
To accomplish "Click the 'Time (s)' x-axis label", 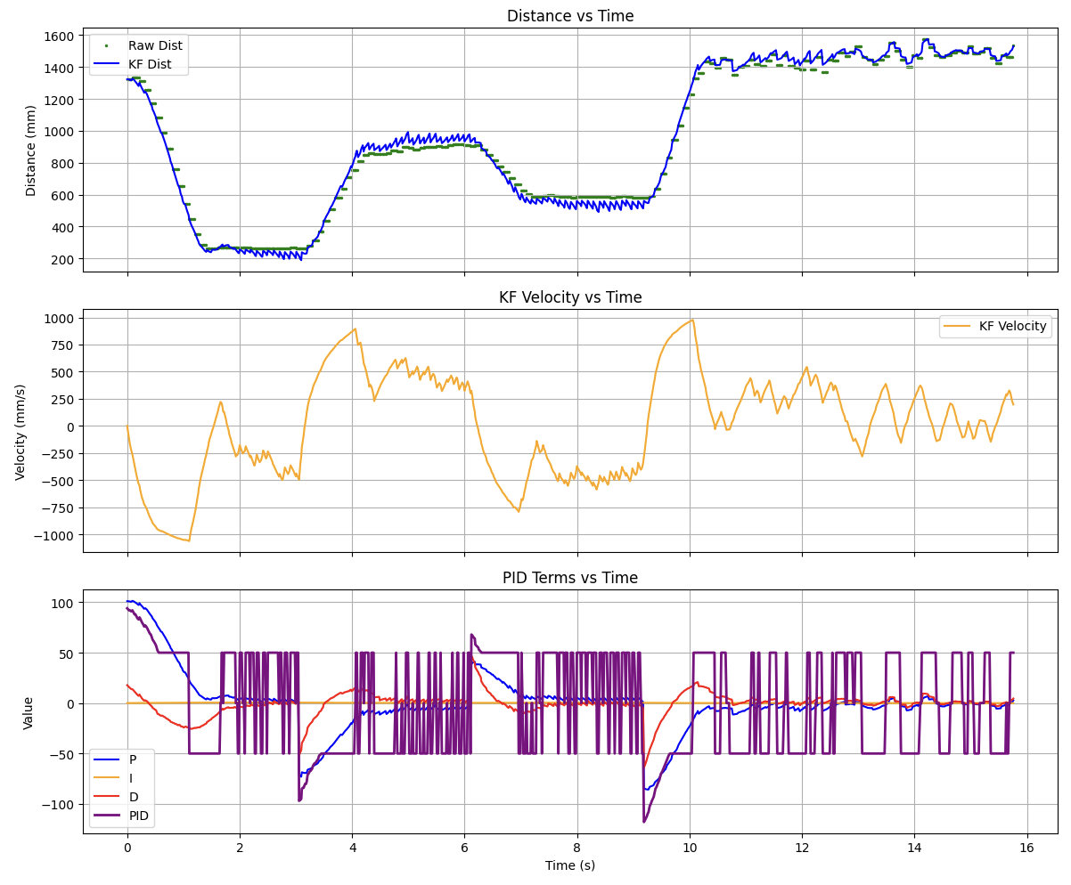I will (570, 865).
